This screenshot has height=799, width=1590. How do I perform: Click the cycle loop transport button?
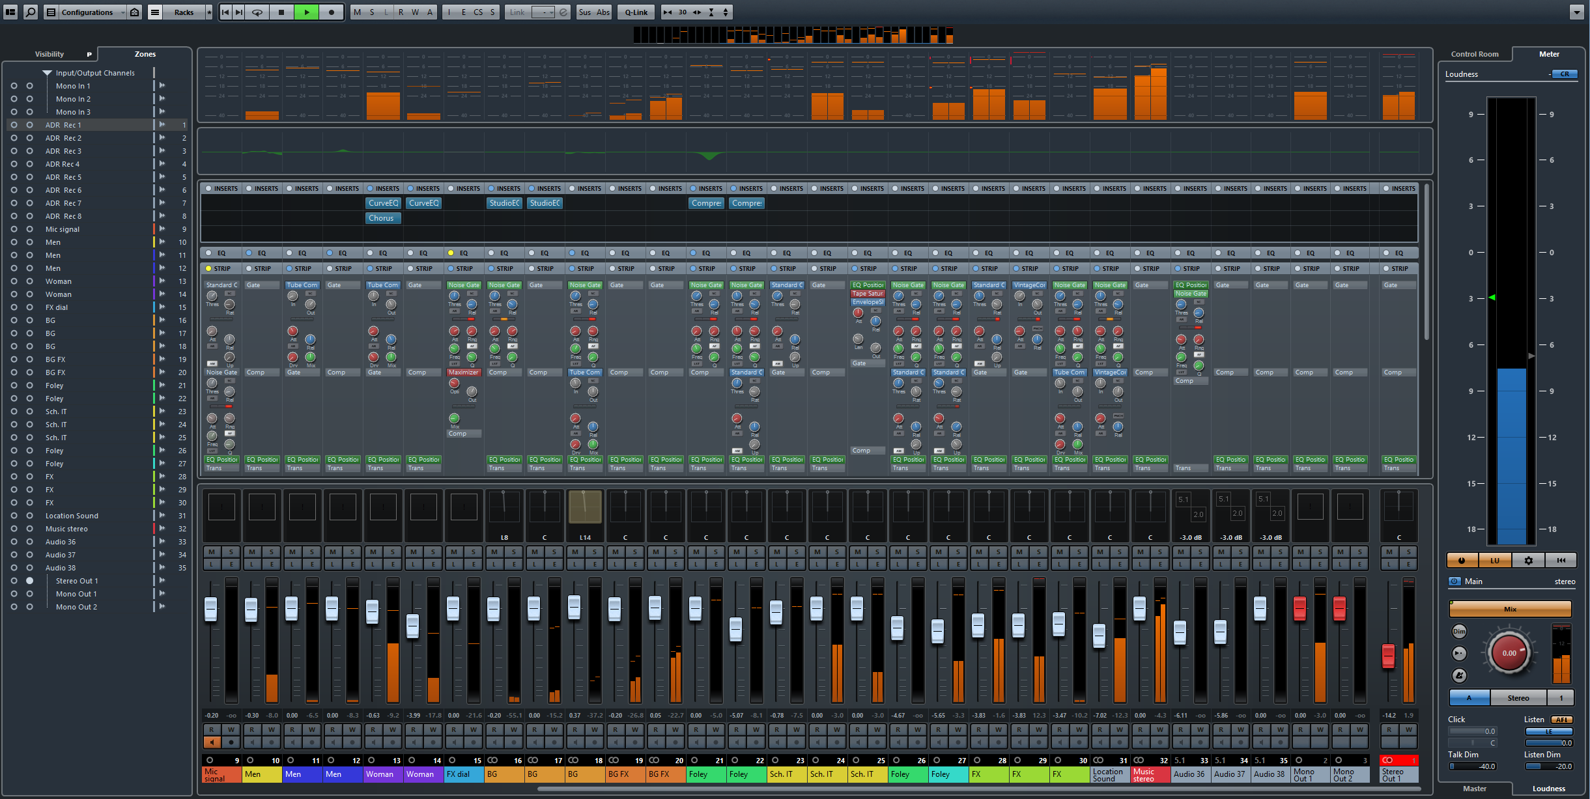click(x=257, y=12)
